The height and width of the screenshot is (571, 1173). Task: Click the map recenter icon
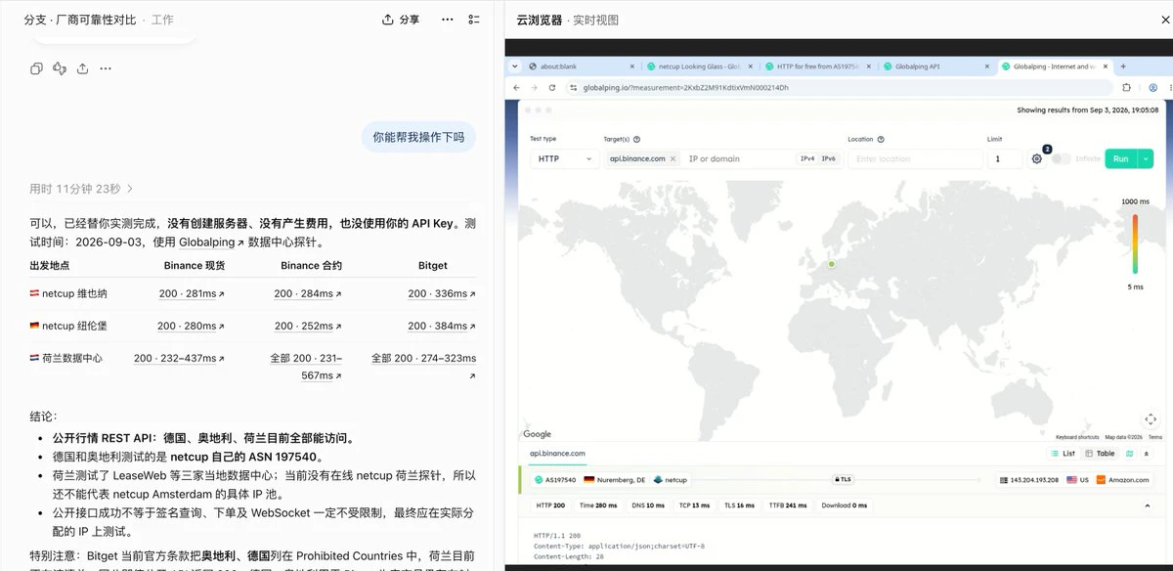point(1151,418)
